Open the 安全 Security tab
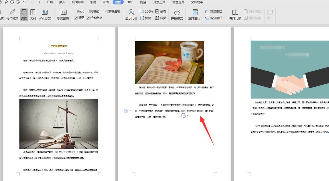This screenshot has height=181, width=329. point(143,2)
